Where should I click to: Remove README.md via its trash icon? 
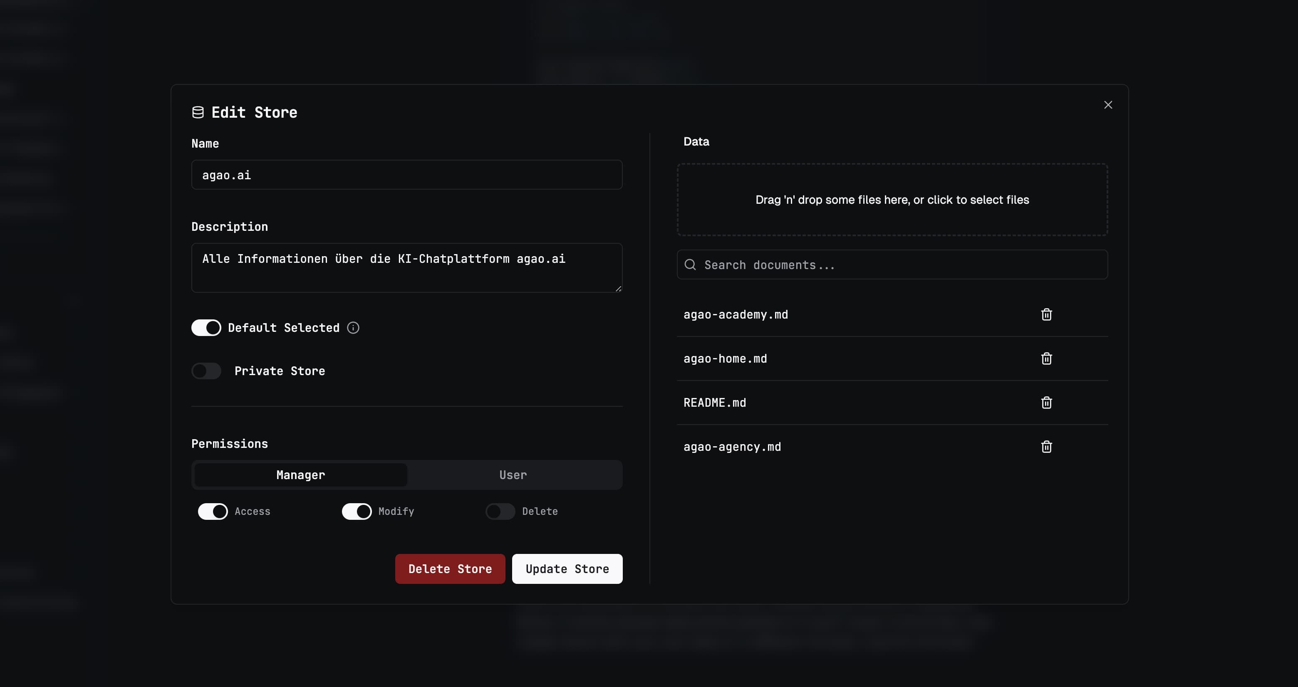click(x=1046, y=403)
